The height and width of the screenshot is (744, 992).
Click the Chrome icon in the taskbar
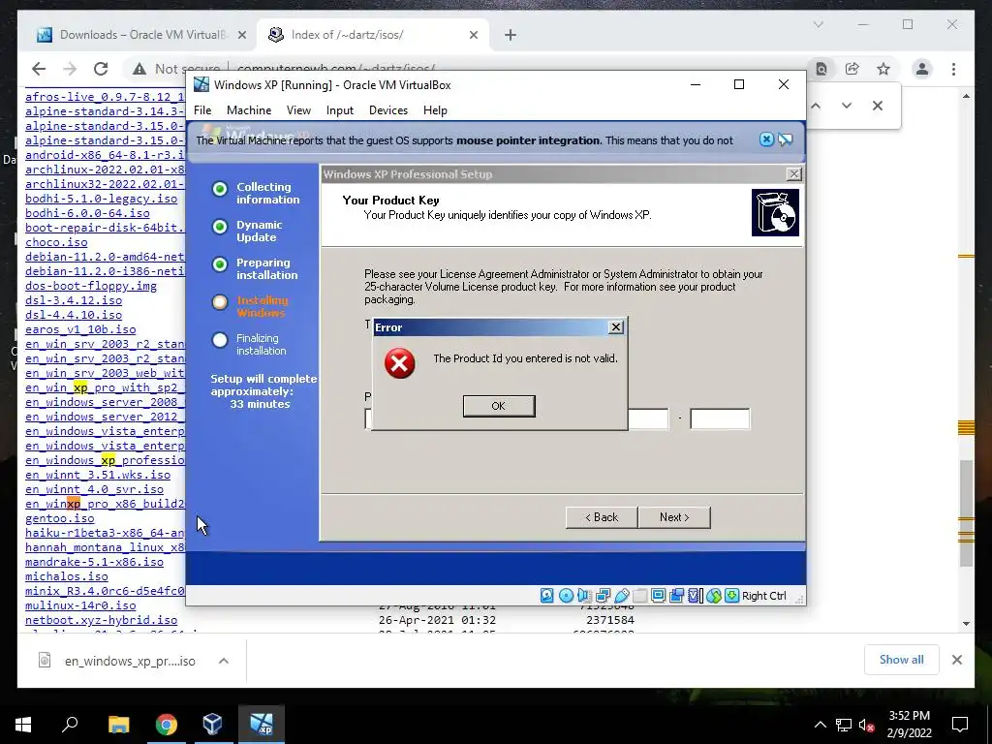point(167,725)
